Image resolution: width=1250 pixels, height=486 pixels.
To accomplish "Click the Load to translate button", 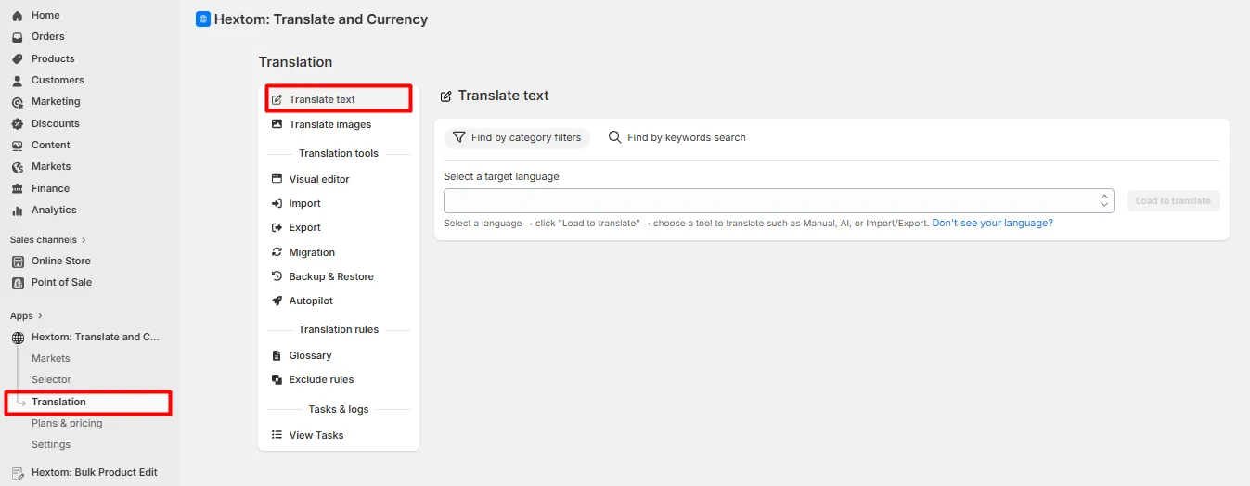I will 1173,200.
